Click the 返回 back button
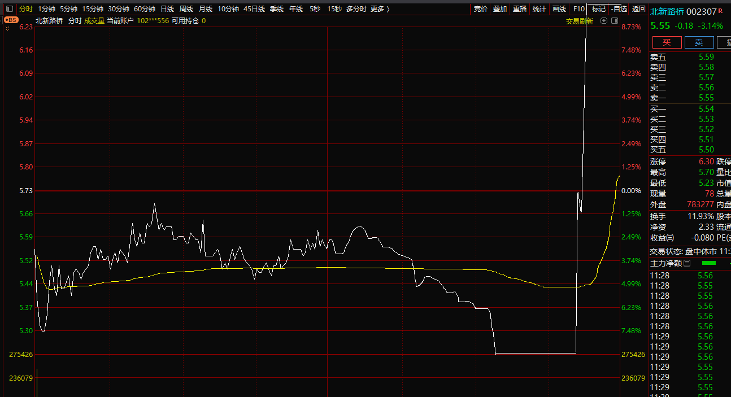731x397 pixels. click(x=638, y=9)
